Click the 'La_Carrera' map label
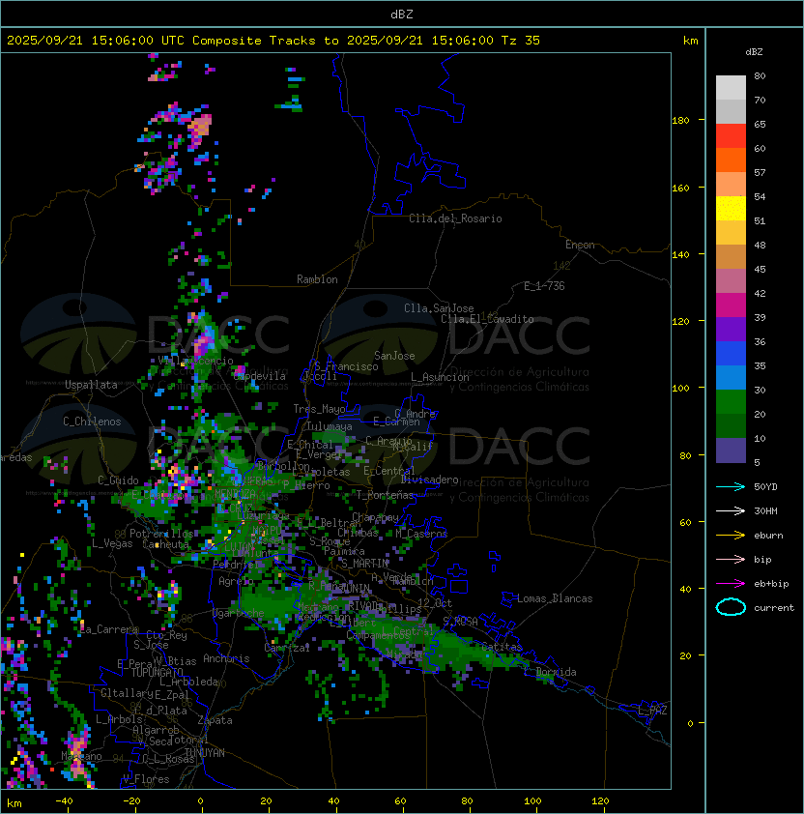 point(109,629)
